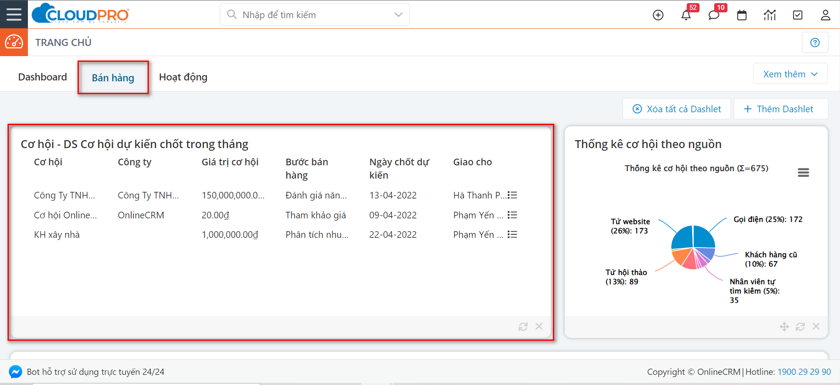Click the CloudPro logo

(81, 14)
